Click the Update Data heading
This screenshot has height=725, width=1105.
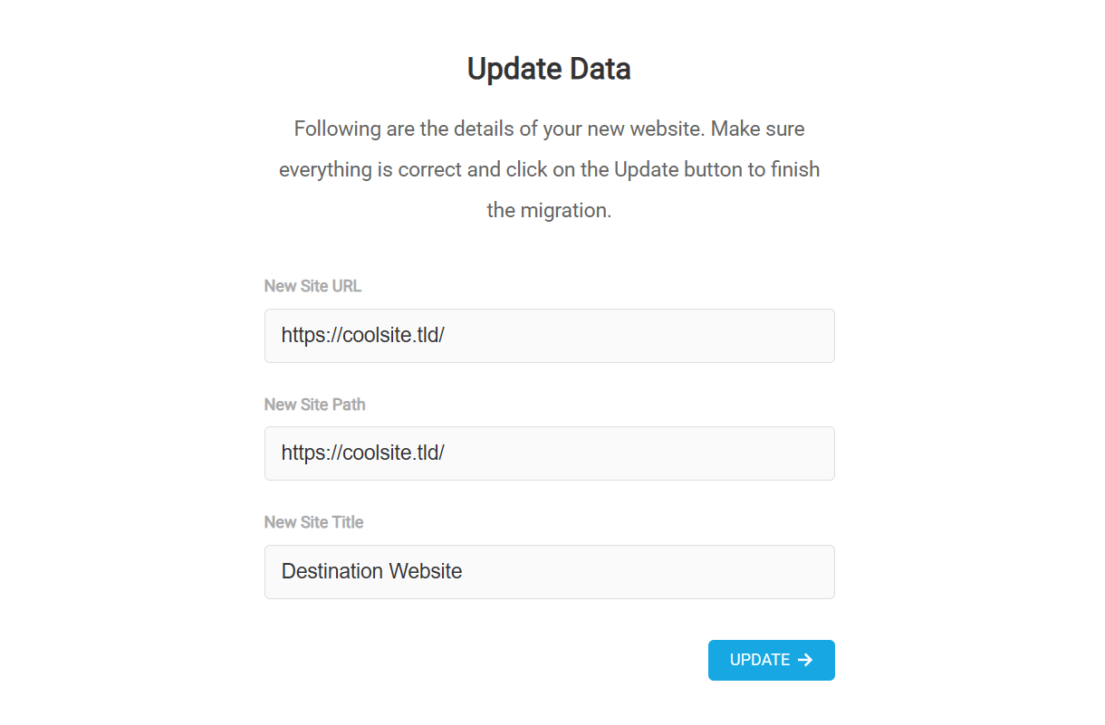click(549, 68)
